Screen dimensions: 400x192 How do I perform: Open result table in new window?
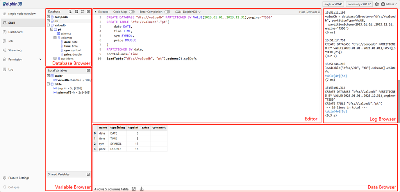(134, 189)
